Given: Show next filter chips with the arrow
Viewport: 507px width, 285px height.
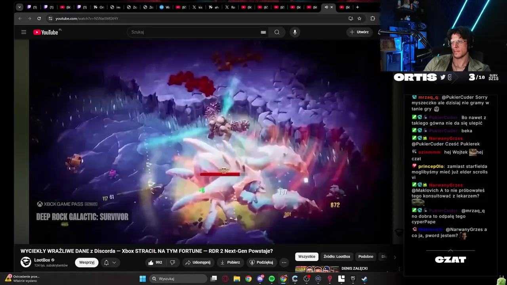Looking at the screenshot, I should [395, 257].
